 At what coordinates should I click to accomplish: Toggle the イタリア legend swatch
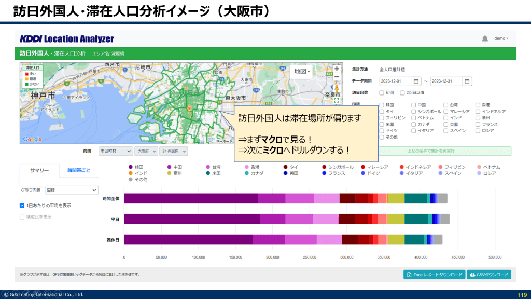pyautogui.click(x=402, y=173)
